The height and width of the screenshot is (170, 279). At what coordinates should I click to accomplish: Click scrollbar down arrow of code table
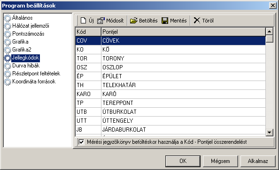[270, 133]
